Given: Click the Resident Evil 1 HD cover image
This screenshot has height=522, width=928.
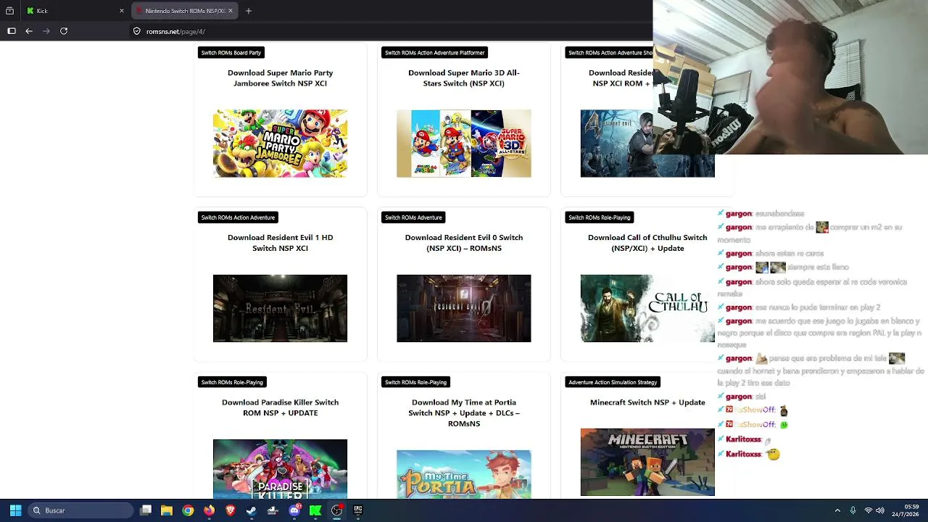Looking at the screenshot, I should point(281,308).
